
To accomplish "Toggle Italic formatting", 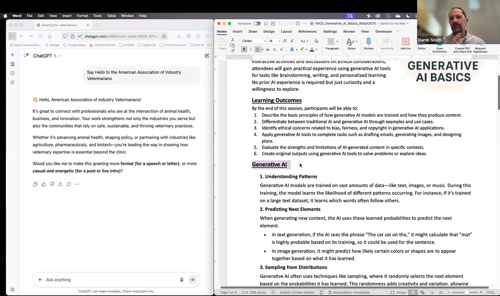I will (251, 49).
